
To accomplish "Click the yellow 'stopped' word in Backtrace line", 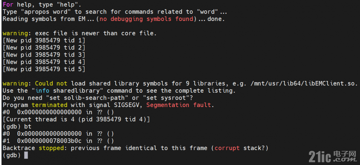I will pos(51,148).
